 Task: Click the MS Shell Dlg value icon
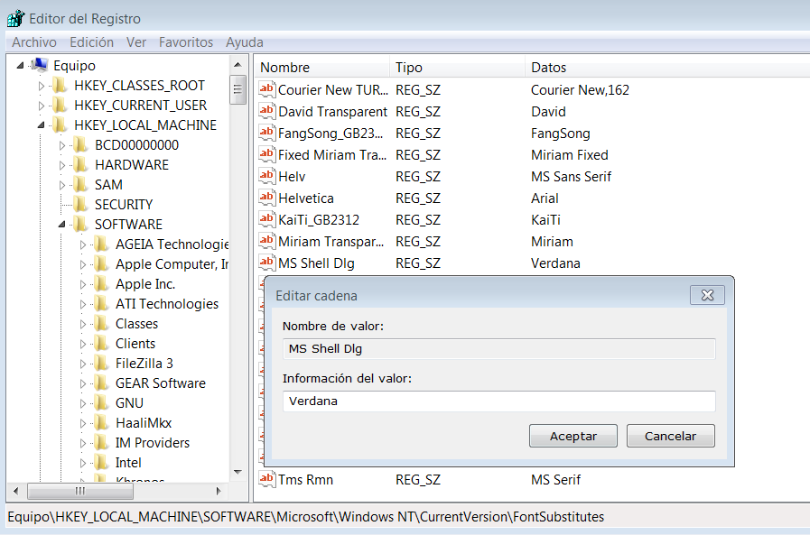pyautogui.click(x=266, y=263)
